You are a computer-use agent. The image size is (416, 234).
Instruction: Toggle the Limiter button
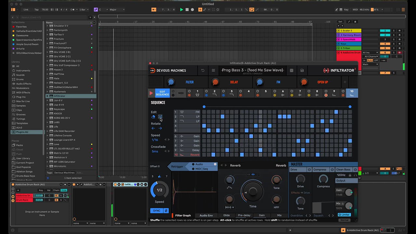[x=344, y=214]
